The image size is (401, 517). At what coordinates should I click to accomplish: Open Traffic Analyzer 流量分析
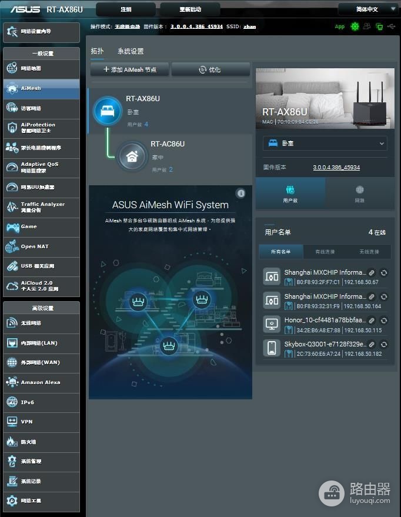click(42, 207)
